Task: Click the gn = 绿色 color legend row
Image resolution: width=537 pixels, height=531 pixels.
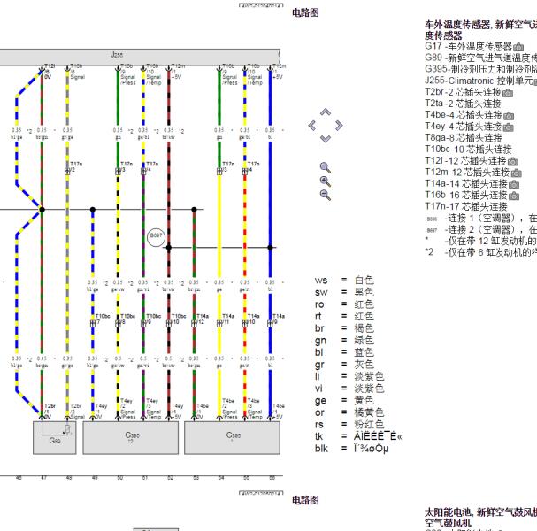Action: click(344, 340)
